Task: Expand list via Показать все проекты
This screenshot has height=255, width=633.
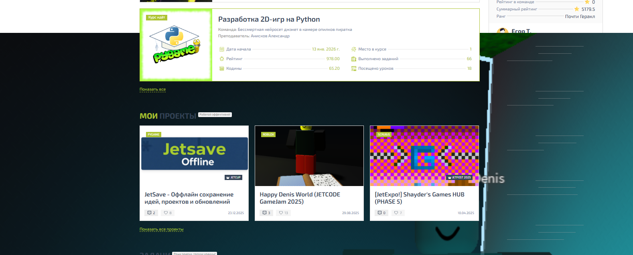Action: coord(161,229)
